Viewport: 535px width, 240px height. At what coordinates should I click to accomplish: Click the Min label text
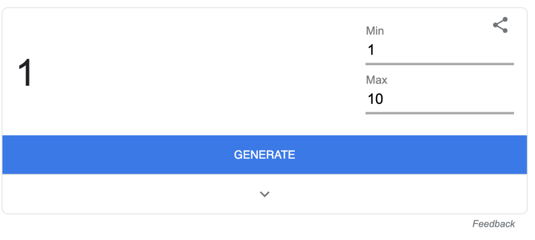(x=375, y=31)
